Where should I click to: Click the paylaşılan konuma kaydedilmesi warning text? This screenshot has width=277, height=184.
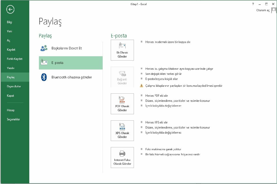(x=184, y=86)
